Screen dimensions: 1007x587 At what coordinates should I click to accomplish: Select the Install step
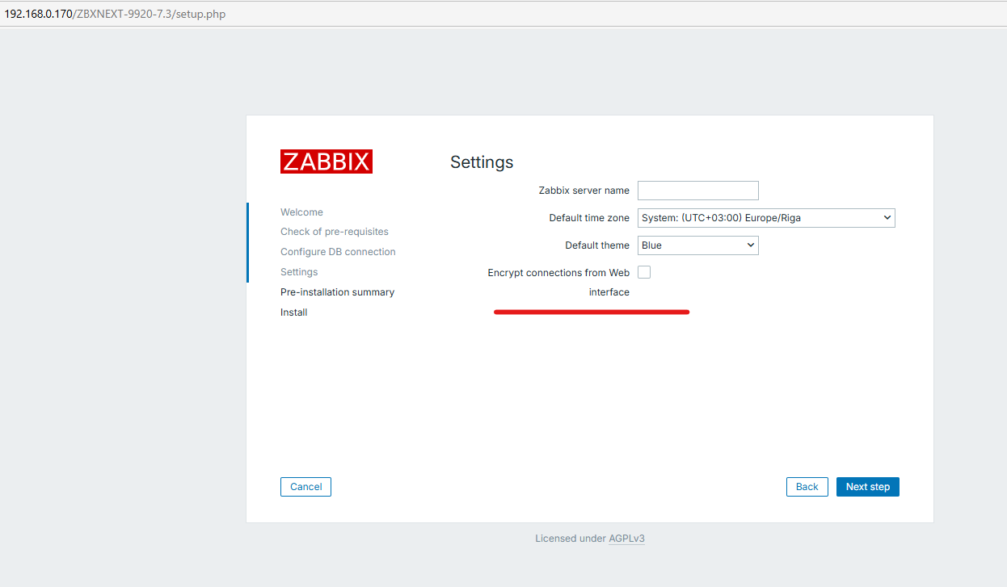point(294,312)
